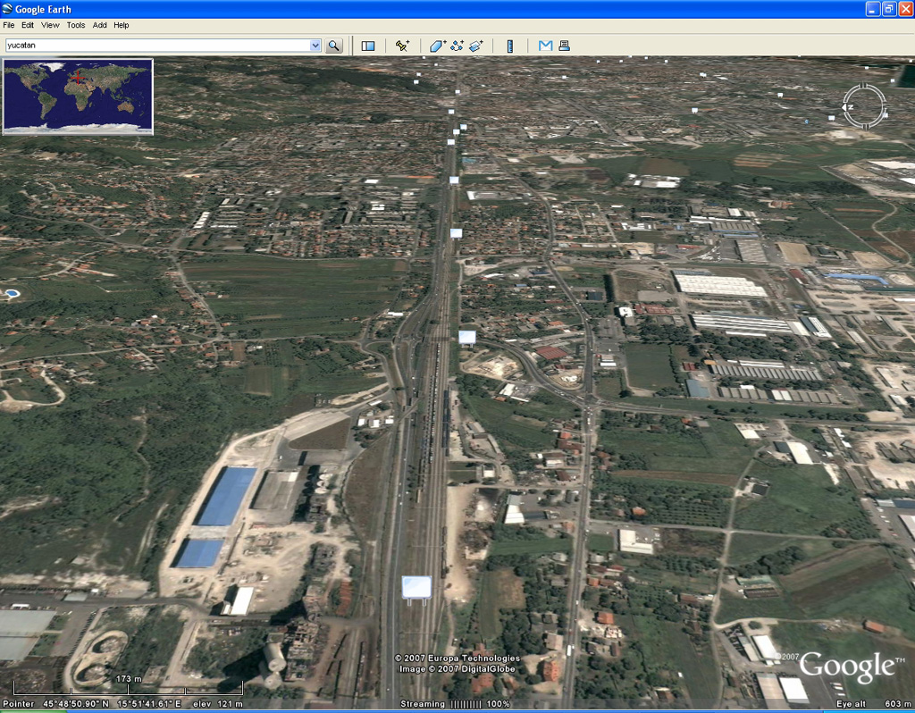Click inside the 'yucatan' search field

coord(156,46)
